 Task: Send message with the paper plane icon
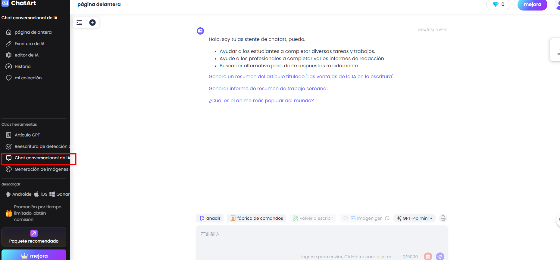point(440,257)
